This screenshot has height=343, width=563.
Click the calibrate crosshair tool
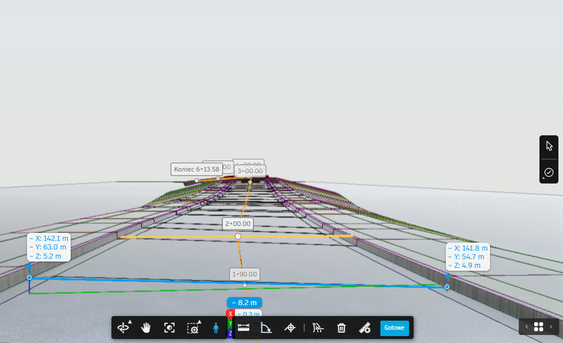click(x=290, y=328)
